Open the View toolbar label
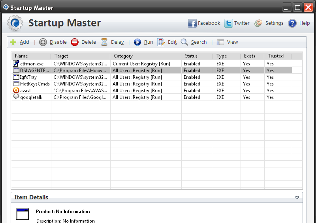316x223 pixels. 232,42
